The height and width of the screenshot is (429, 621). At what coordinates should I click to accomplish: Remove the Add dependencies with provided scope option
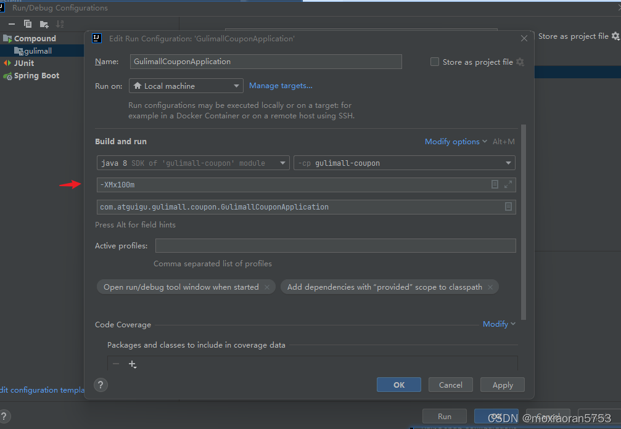[490, 287]
